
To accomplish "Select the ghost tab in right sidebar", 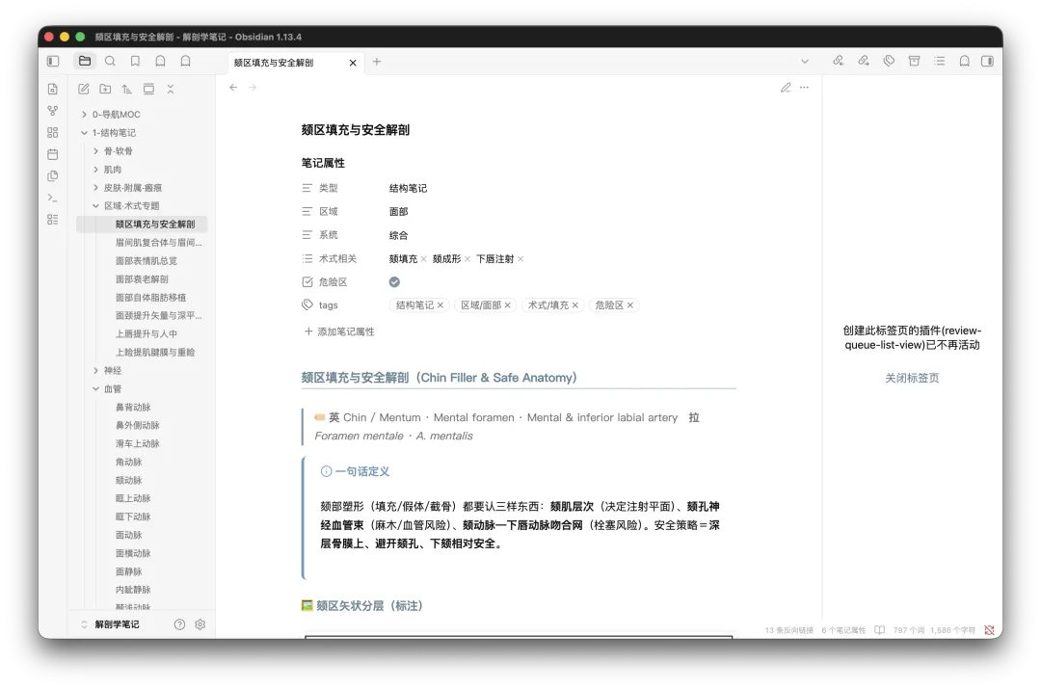I will tap(965, 61).
